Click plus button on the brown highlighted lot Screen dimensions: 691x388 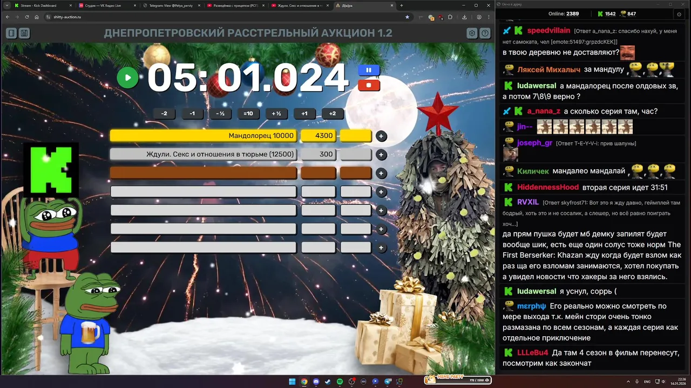(x=381, y=174)
